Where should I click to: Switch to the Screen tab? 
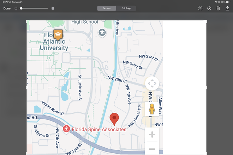tap(107, 8)
